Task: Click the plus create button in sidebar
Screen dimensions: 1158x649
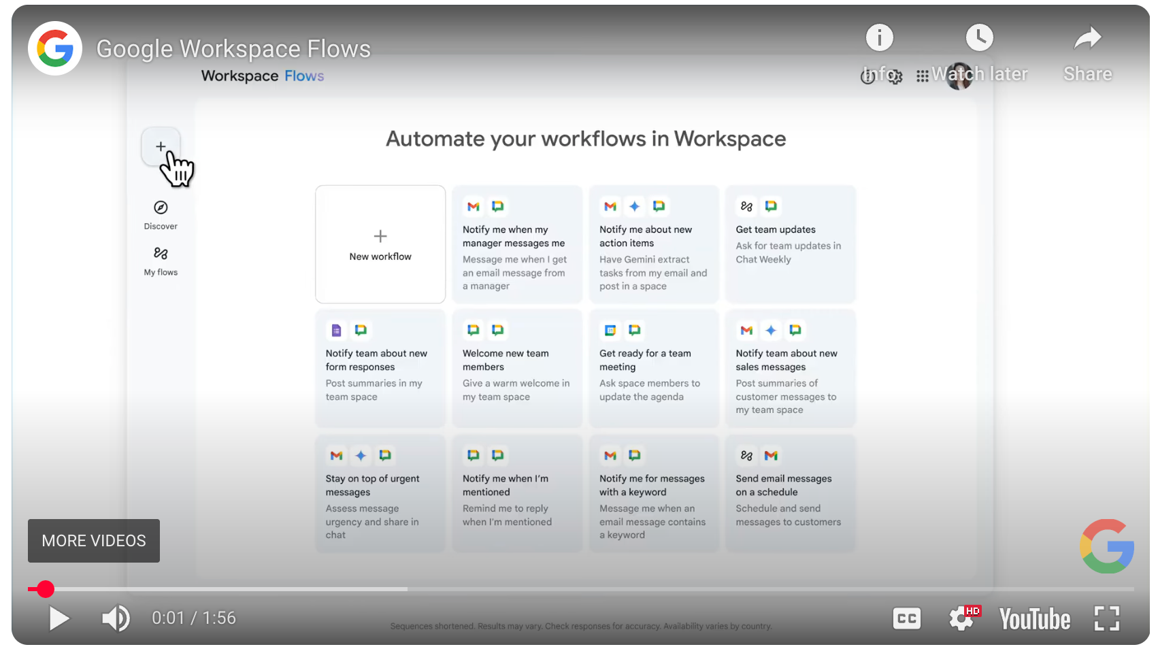Action: tap(161, 146)
